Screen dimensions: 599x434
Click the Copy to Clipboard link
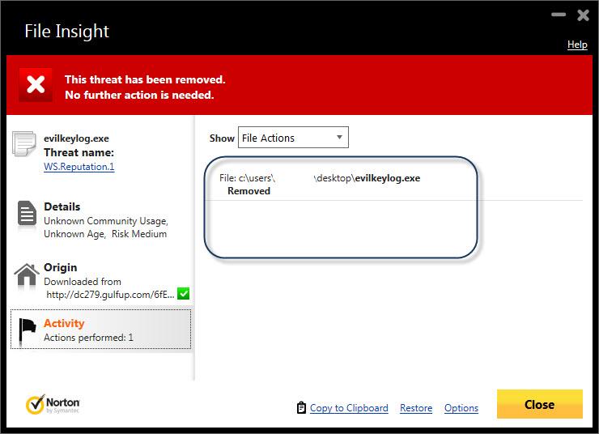[349, 408]
